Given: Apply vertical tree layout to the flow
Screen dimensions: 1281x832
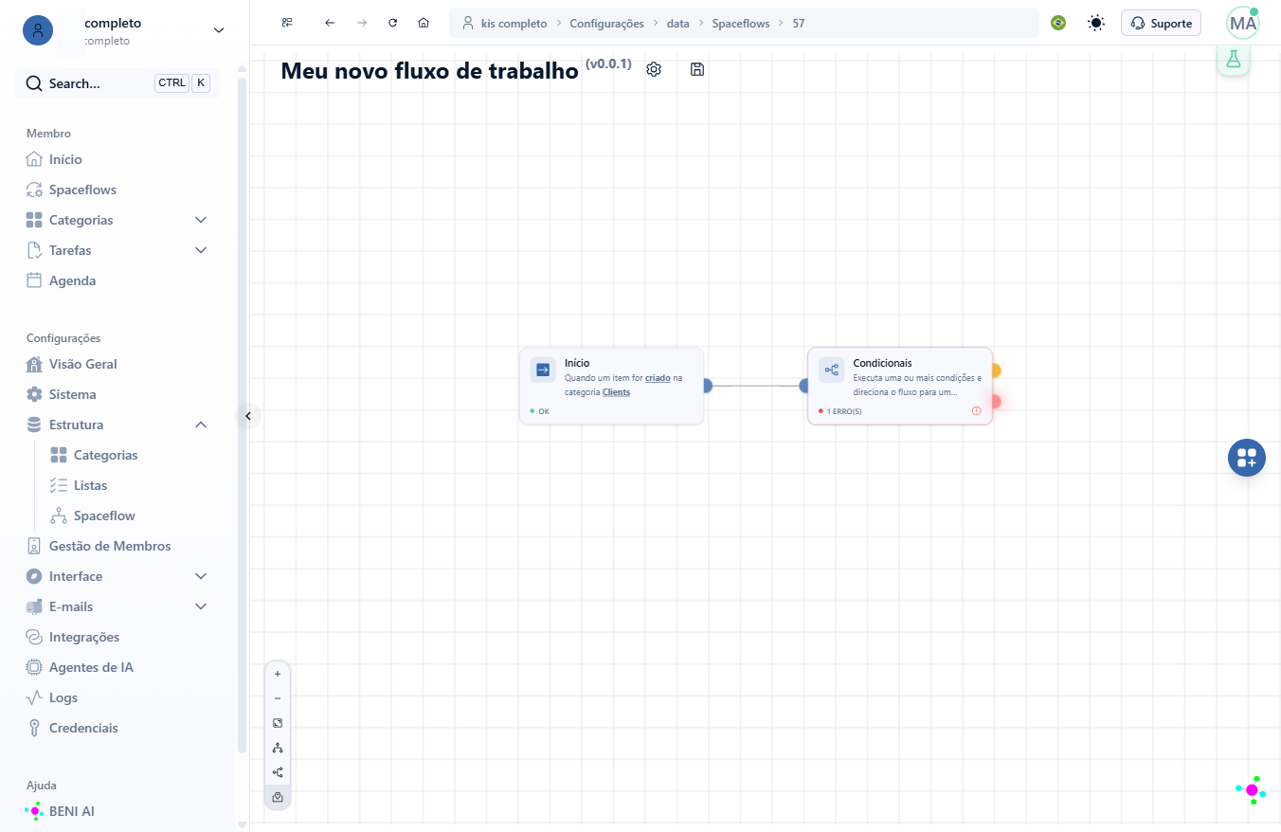Looking at the screenshot, I should coord(278,748).
